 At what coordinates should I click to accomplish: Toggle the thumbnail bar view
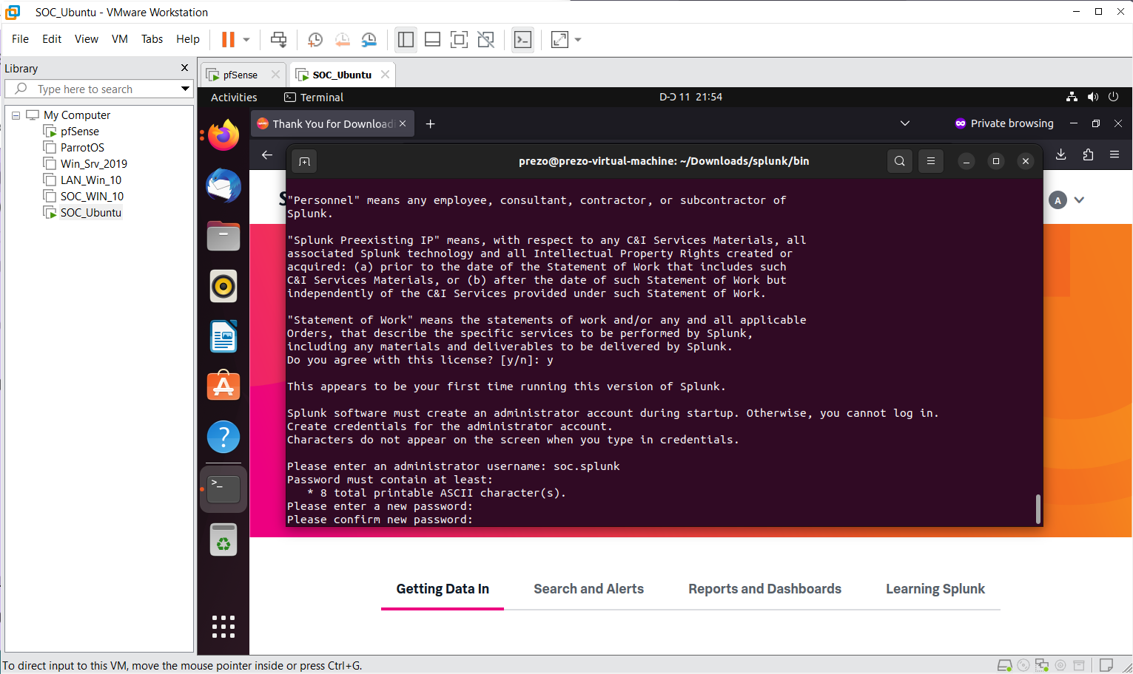pos(432,40)
